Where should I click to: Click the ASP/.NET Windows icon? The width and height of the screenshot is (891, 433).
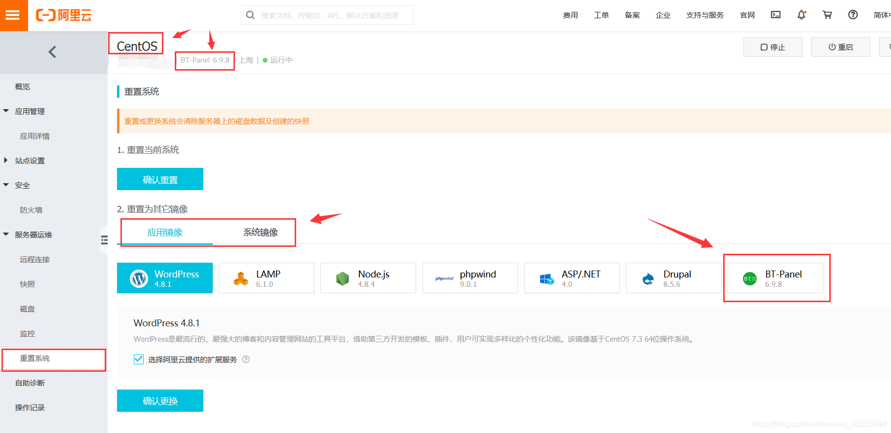(546, 279)
